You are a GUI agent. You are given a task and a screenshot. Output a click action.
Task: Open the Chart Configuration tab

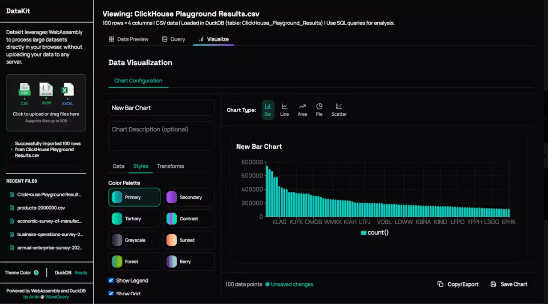point(138,81)
